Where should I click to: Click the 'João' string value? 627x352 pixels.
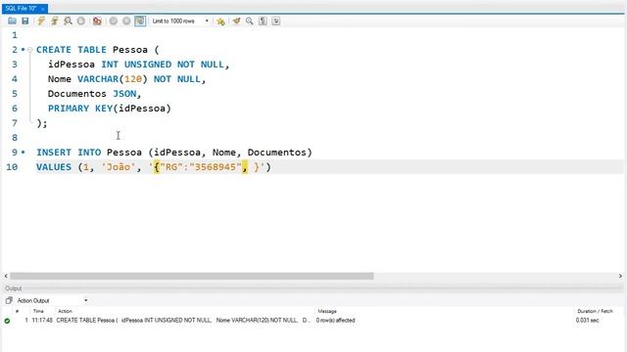coord(118,167)
